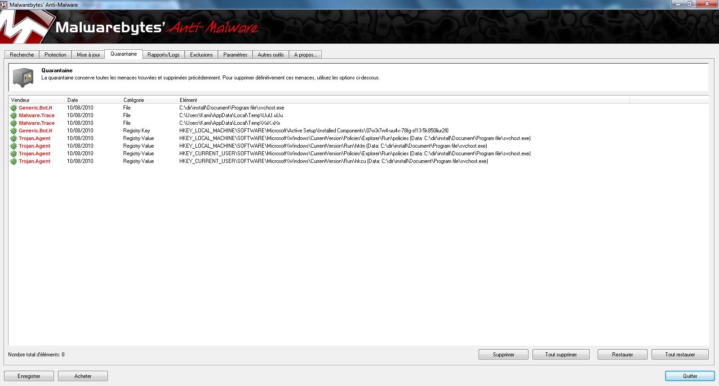
Task: Click bug icon of HKCU Policies Explorer Run row
Action: pyautogui.click(x=13, y=154)
